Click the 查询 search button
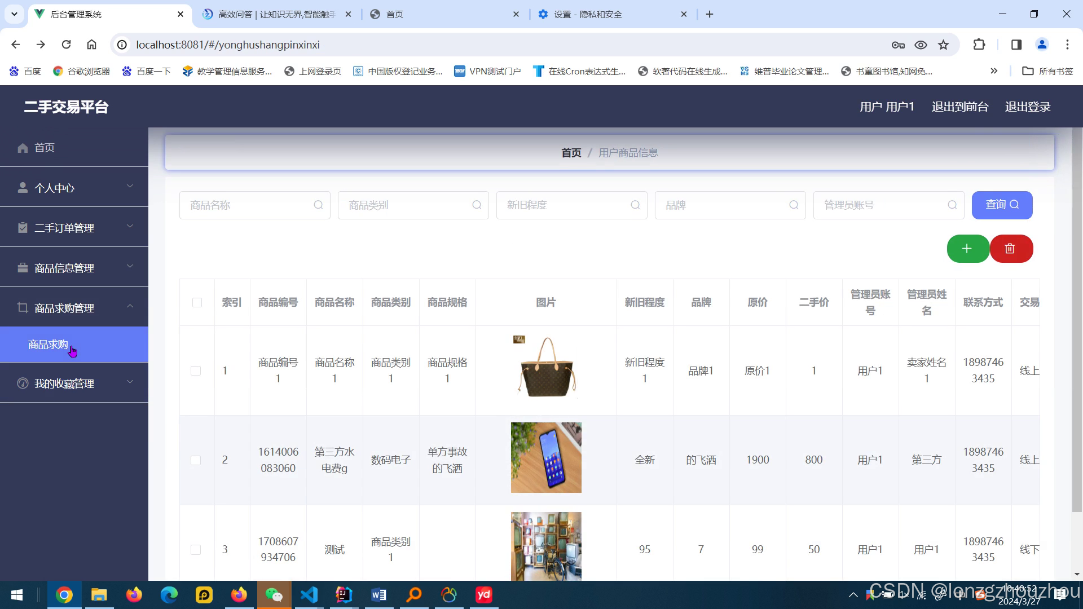1083x609 pixels. [1002, 205]
